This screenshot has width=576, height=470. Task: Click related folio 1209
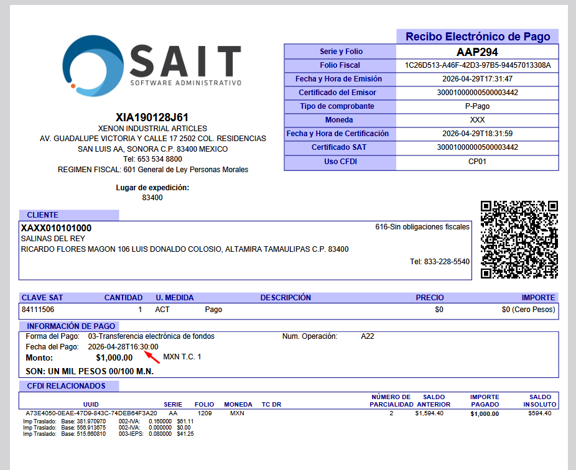205,413
